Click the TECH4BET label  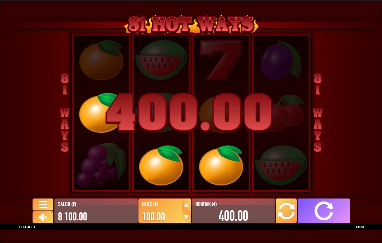point(27,227)
